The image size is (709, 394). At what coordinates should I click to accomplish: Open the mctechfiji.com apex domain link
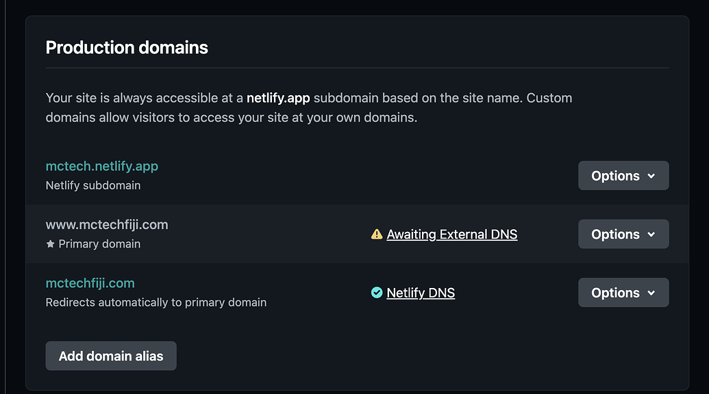point(90,283)
